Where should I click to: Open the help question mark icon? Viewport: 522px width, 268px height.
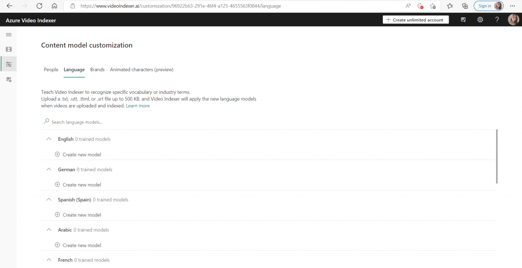point(497,20)
